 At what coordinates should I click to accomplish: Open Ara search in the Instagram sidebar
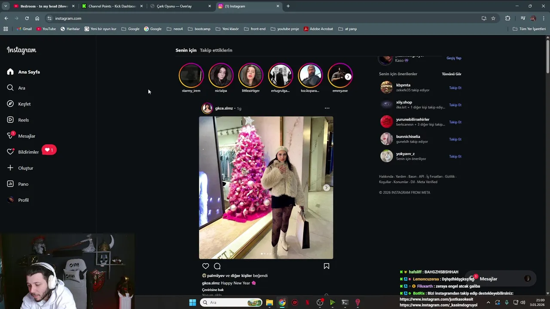(x=16, y=88)
